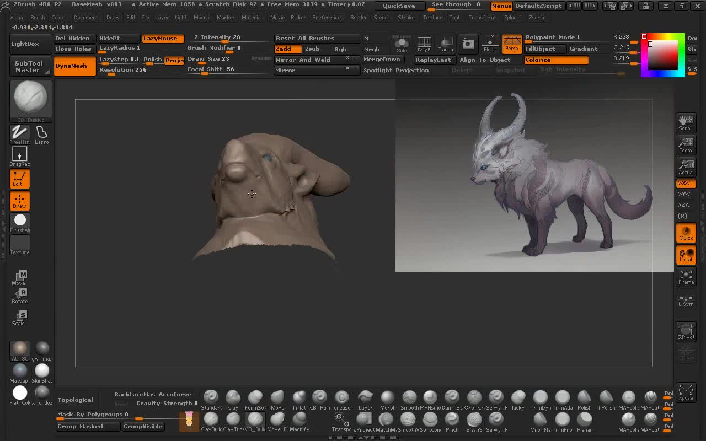Select the Standard brush

click(211, 400)
